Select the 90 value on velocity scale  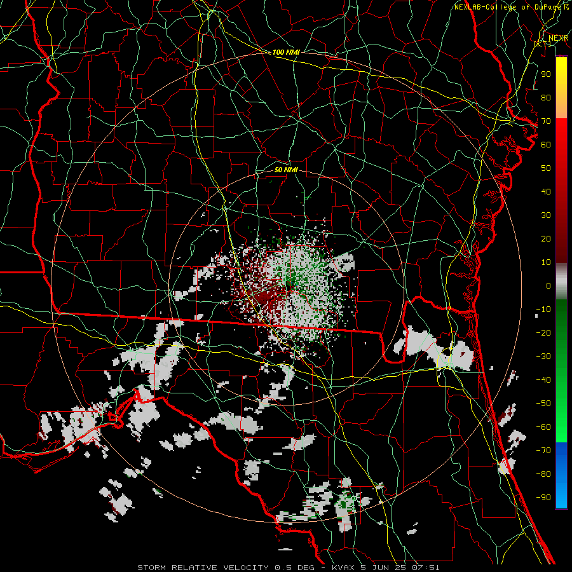click(x=546, y=74)
